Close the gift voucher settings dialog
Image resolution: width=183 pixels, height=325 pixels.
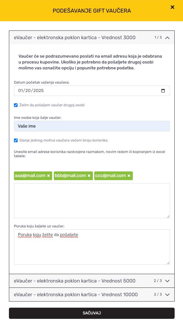click(x=172, y=7)
